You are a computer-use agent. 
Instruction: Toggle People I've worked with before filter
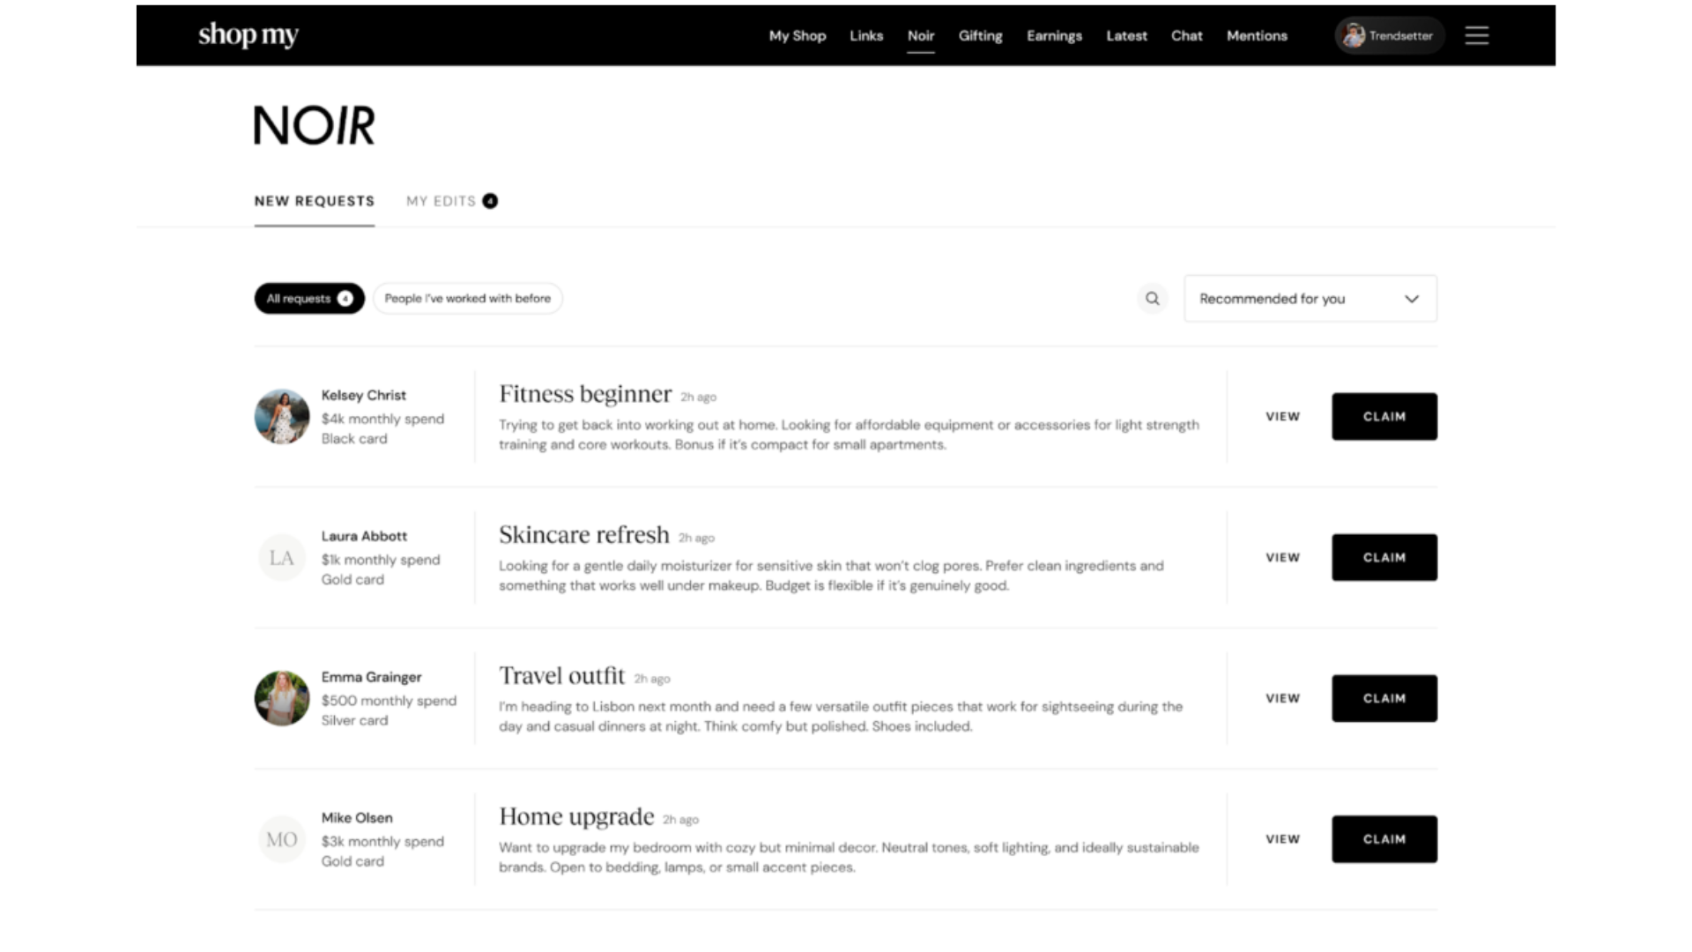click(x=467, y=299)
